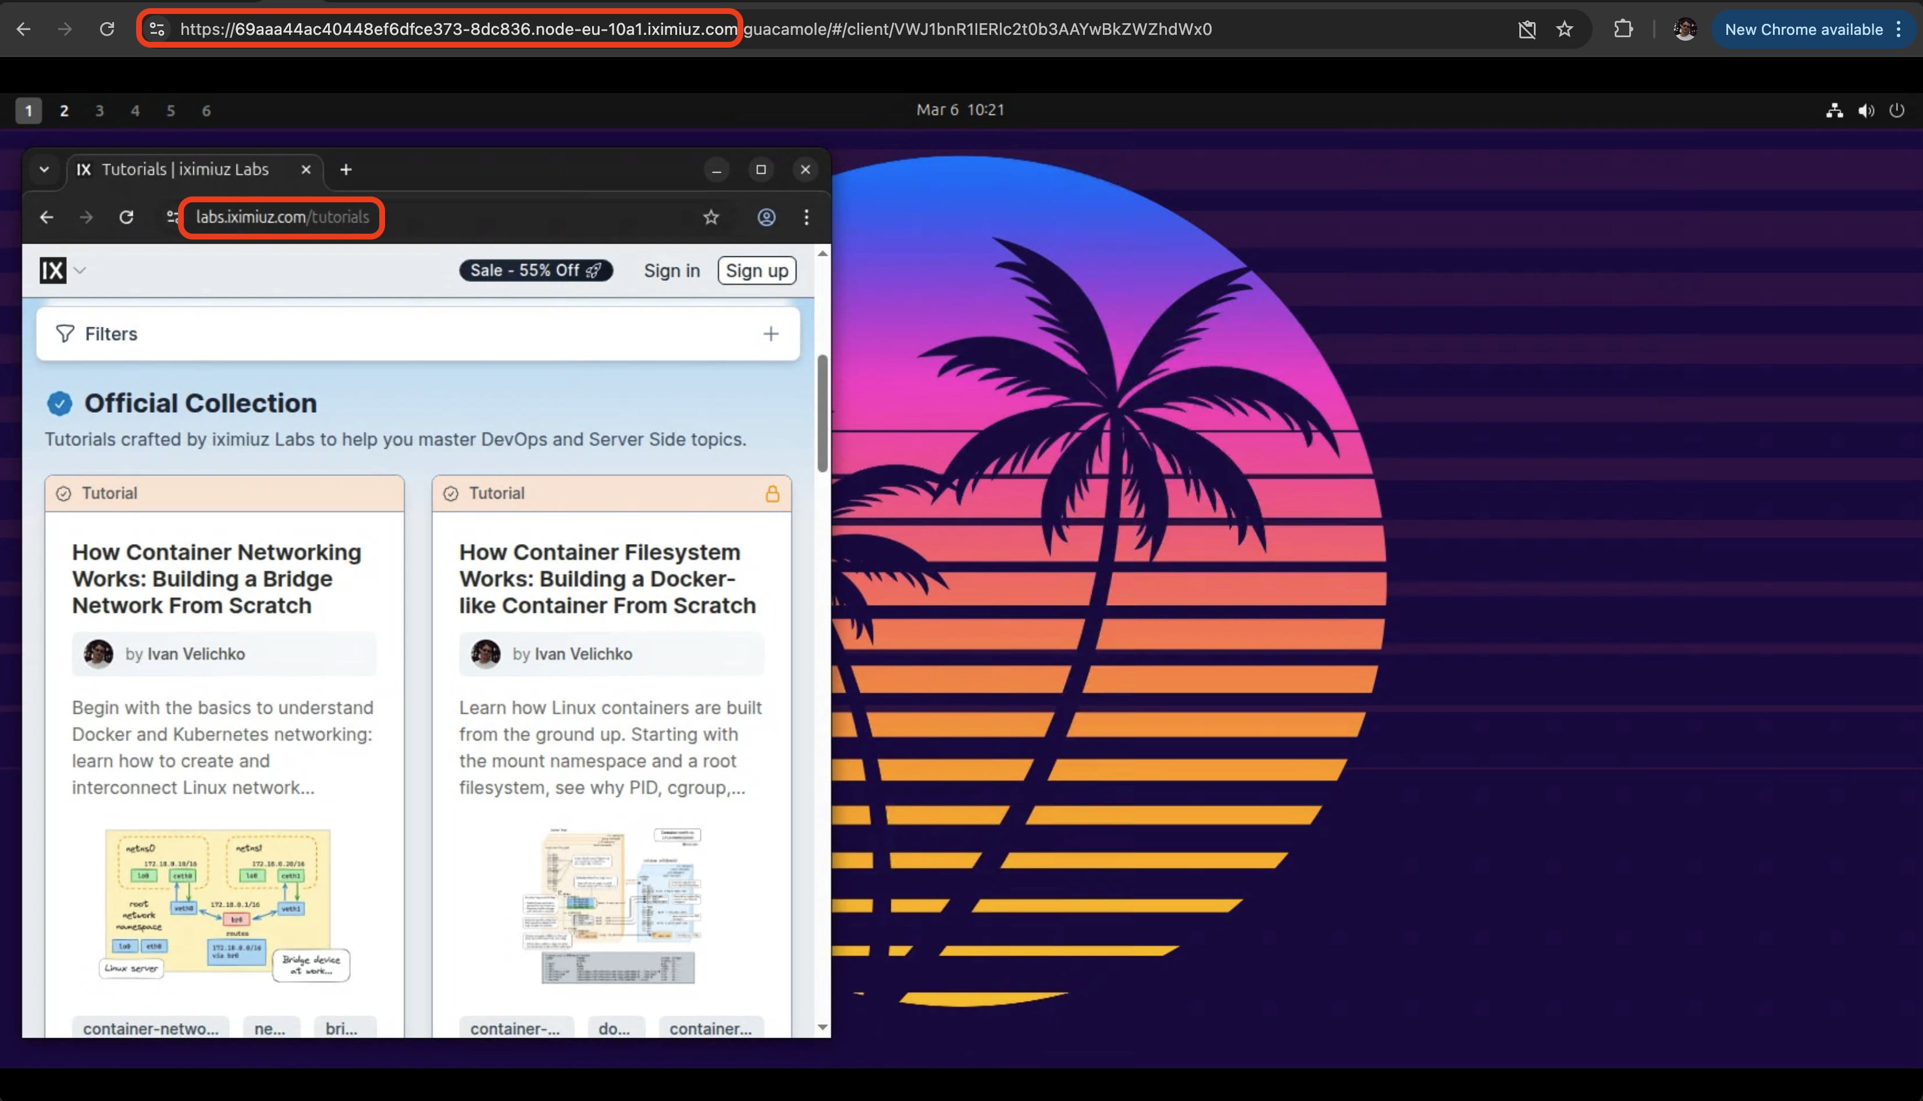The height and width of the screenshot is (1101, 1923).
Task: Click the container-netwo... tag
Action: [x=151, y=1028]
